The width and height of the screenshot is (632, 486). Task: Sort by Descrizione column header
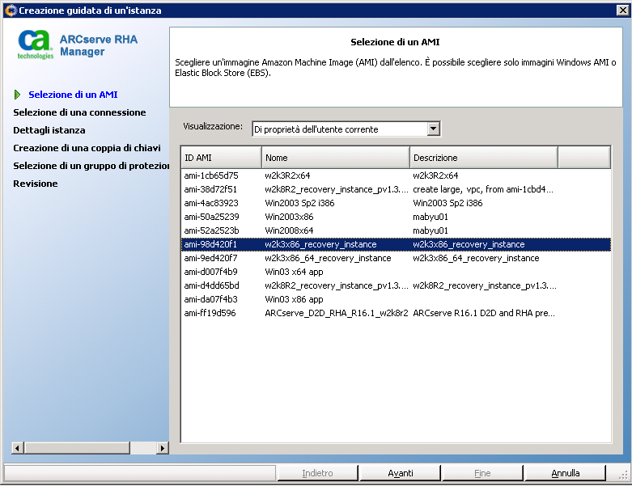pyautogui.click(x=483, y=158)
